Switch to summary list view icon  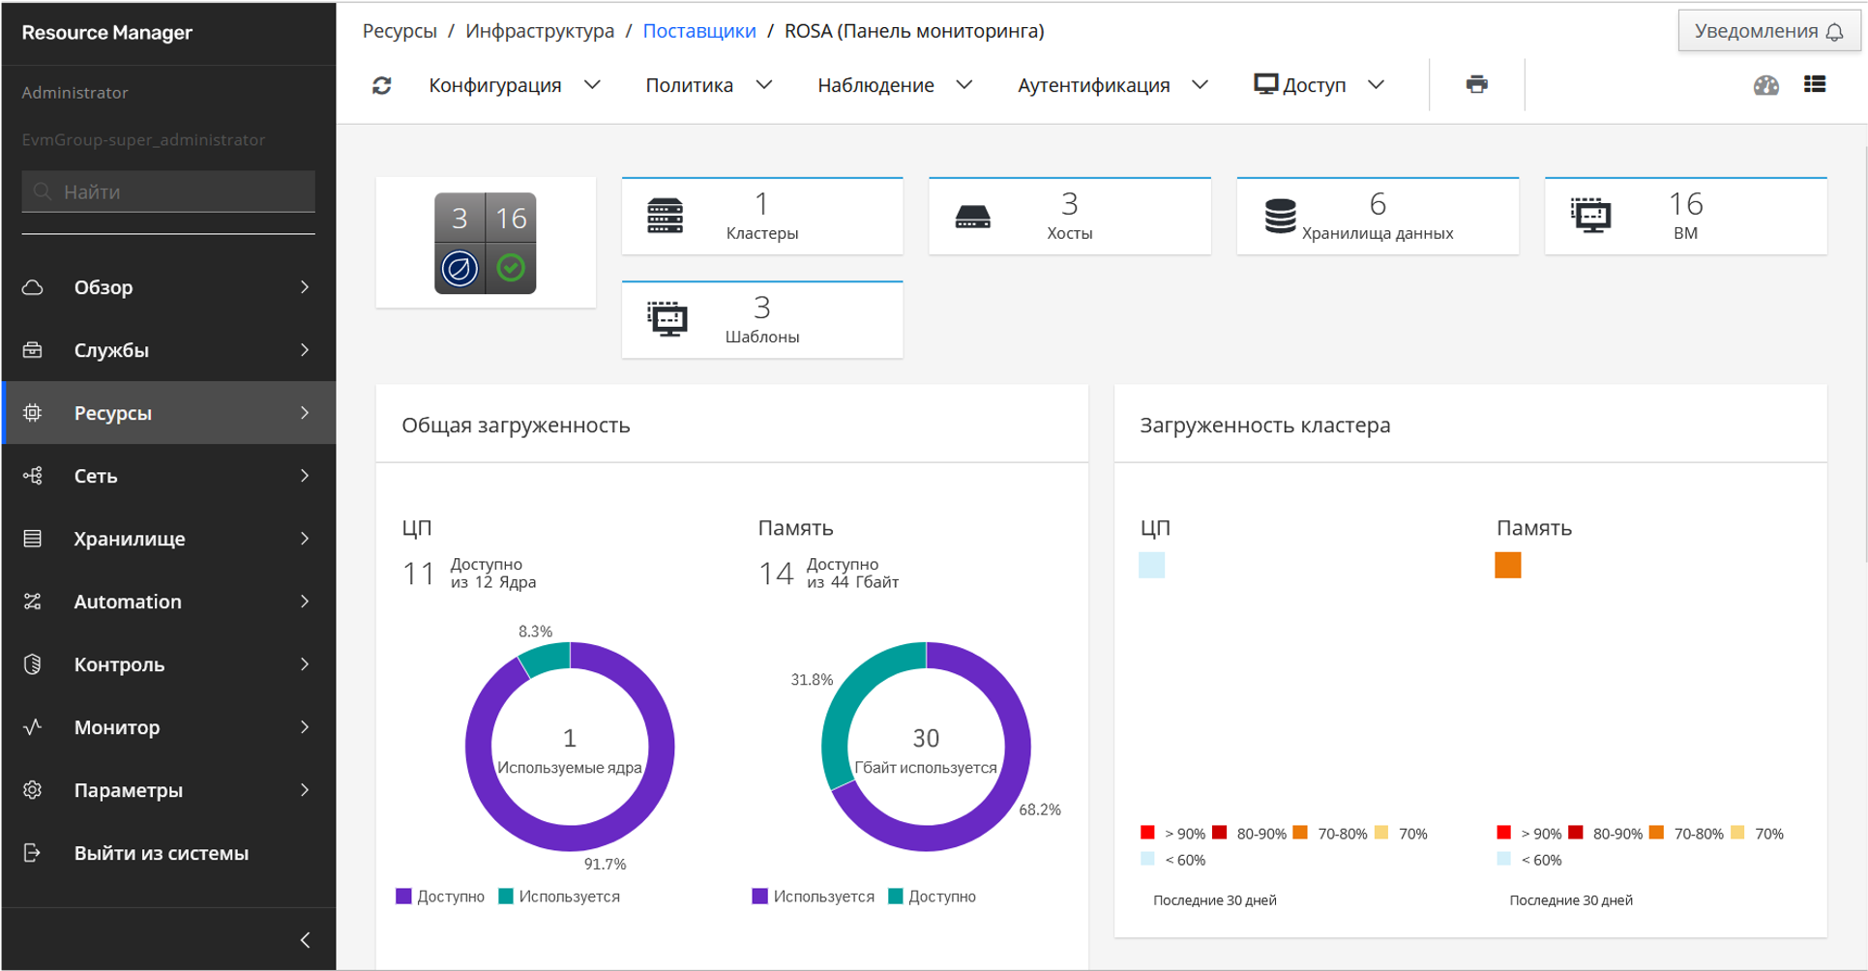[1815, 84]
